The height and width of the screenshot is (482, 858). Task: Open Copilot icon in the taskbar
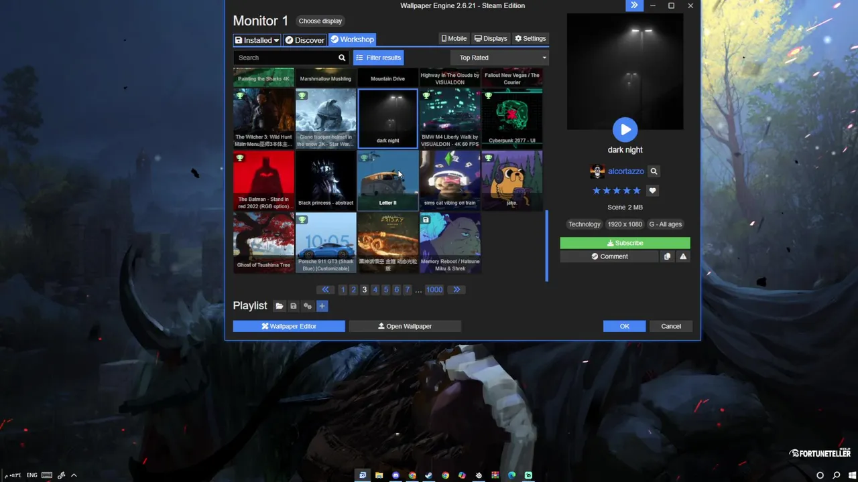(x=462, y=475)
